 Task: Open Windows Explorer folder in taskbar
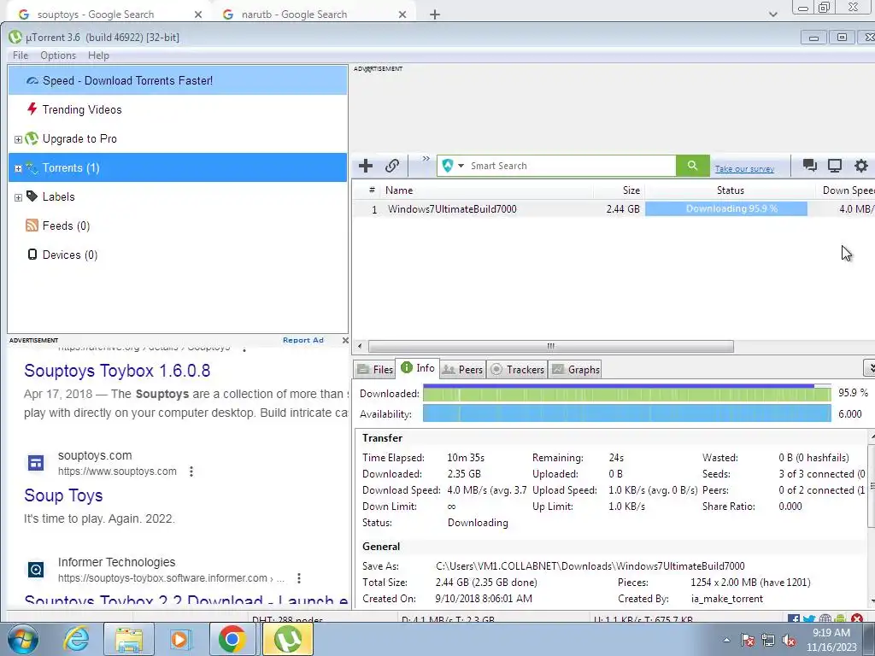click(129, 639)
